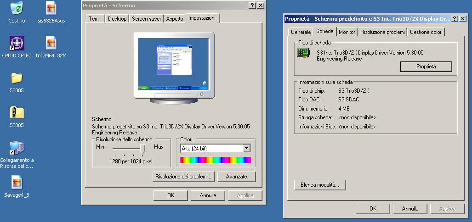Screen dimensions: 472x222
Task: Launch the CPUID CPU-Z shortcut
Action: [17, 43]
